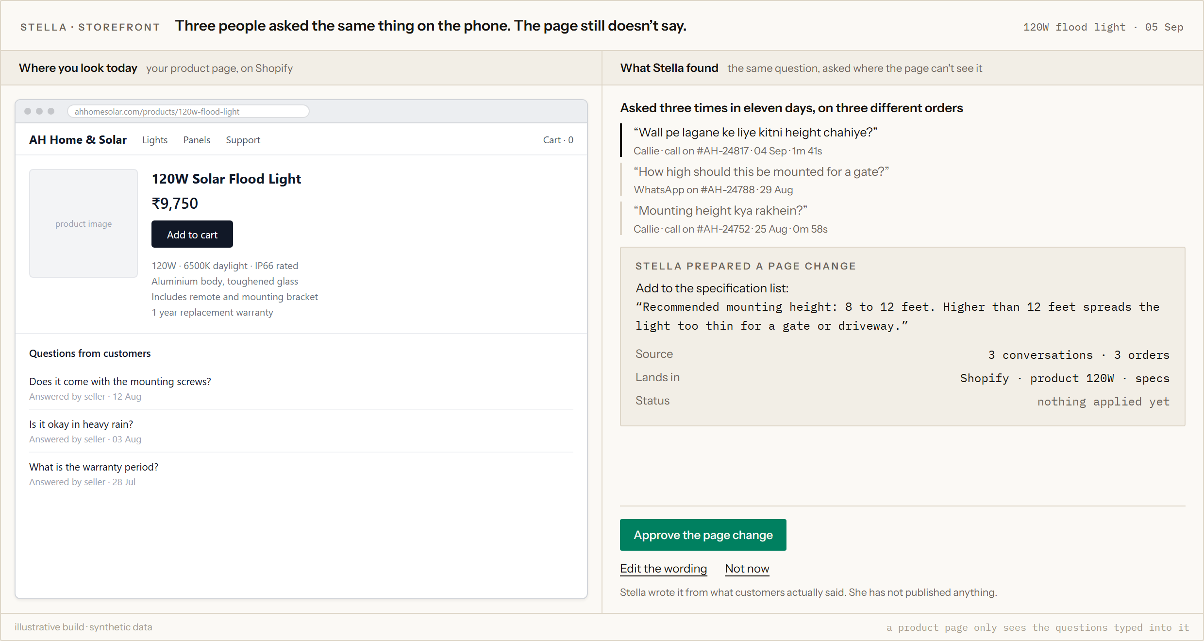Open the Edit the wording link

pyautogui.click(x=663, y=569)
